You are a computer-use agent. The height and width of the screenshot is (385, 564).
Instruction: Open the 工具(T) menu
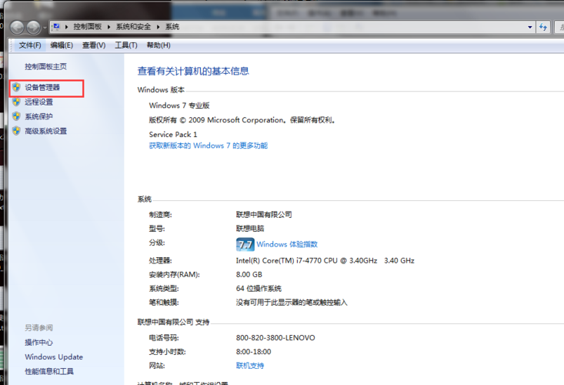point(126,45)
